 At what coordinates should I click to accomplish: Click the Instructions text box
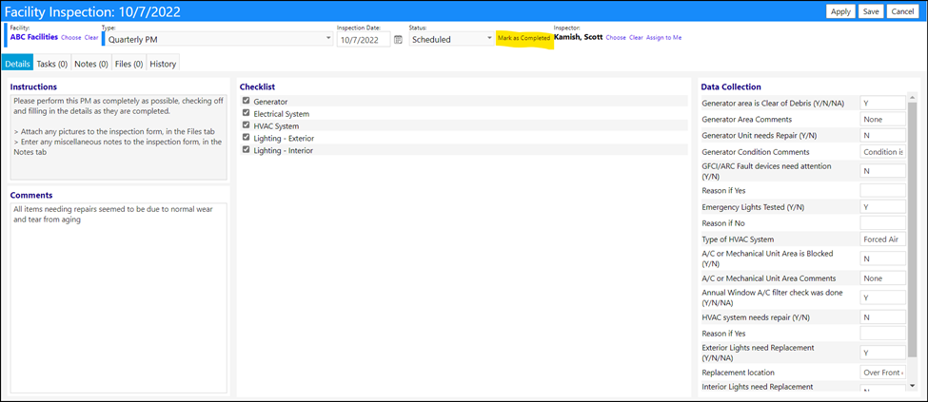[118, 137]
